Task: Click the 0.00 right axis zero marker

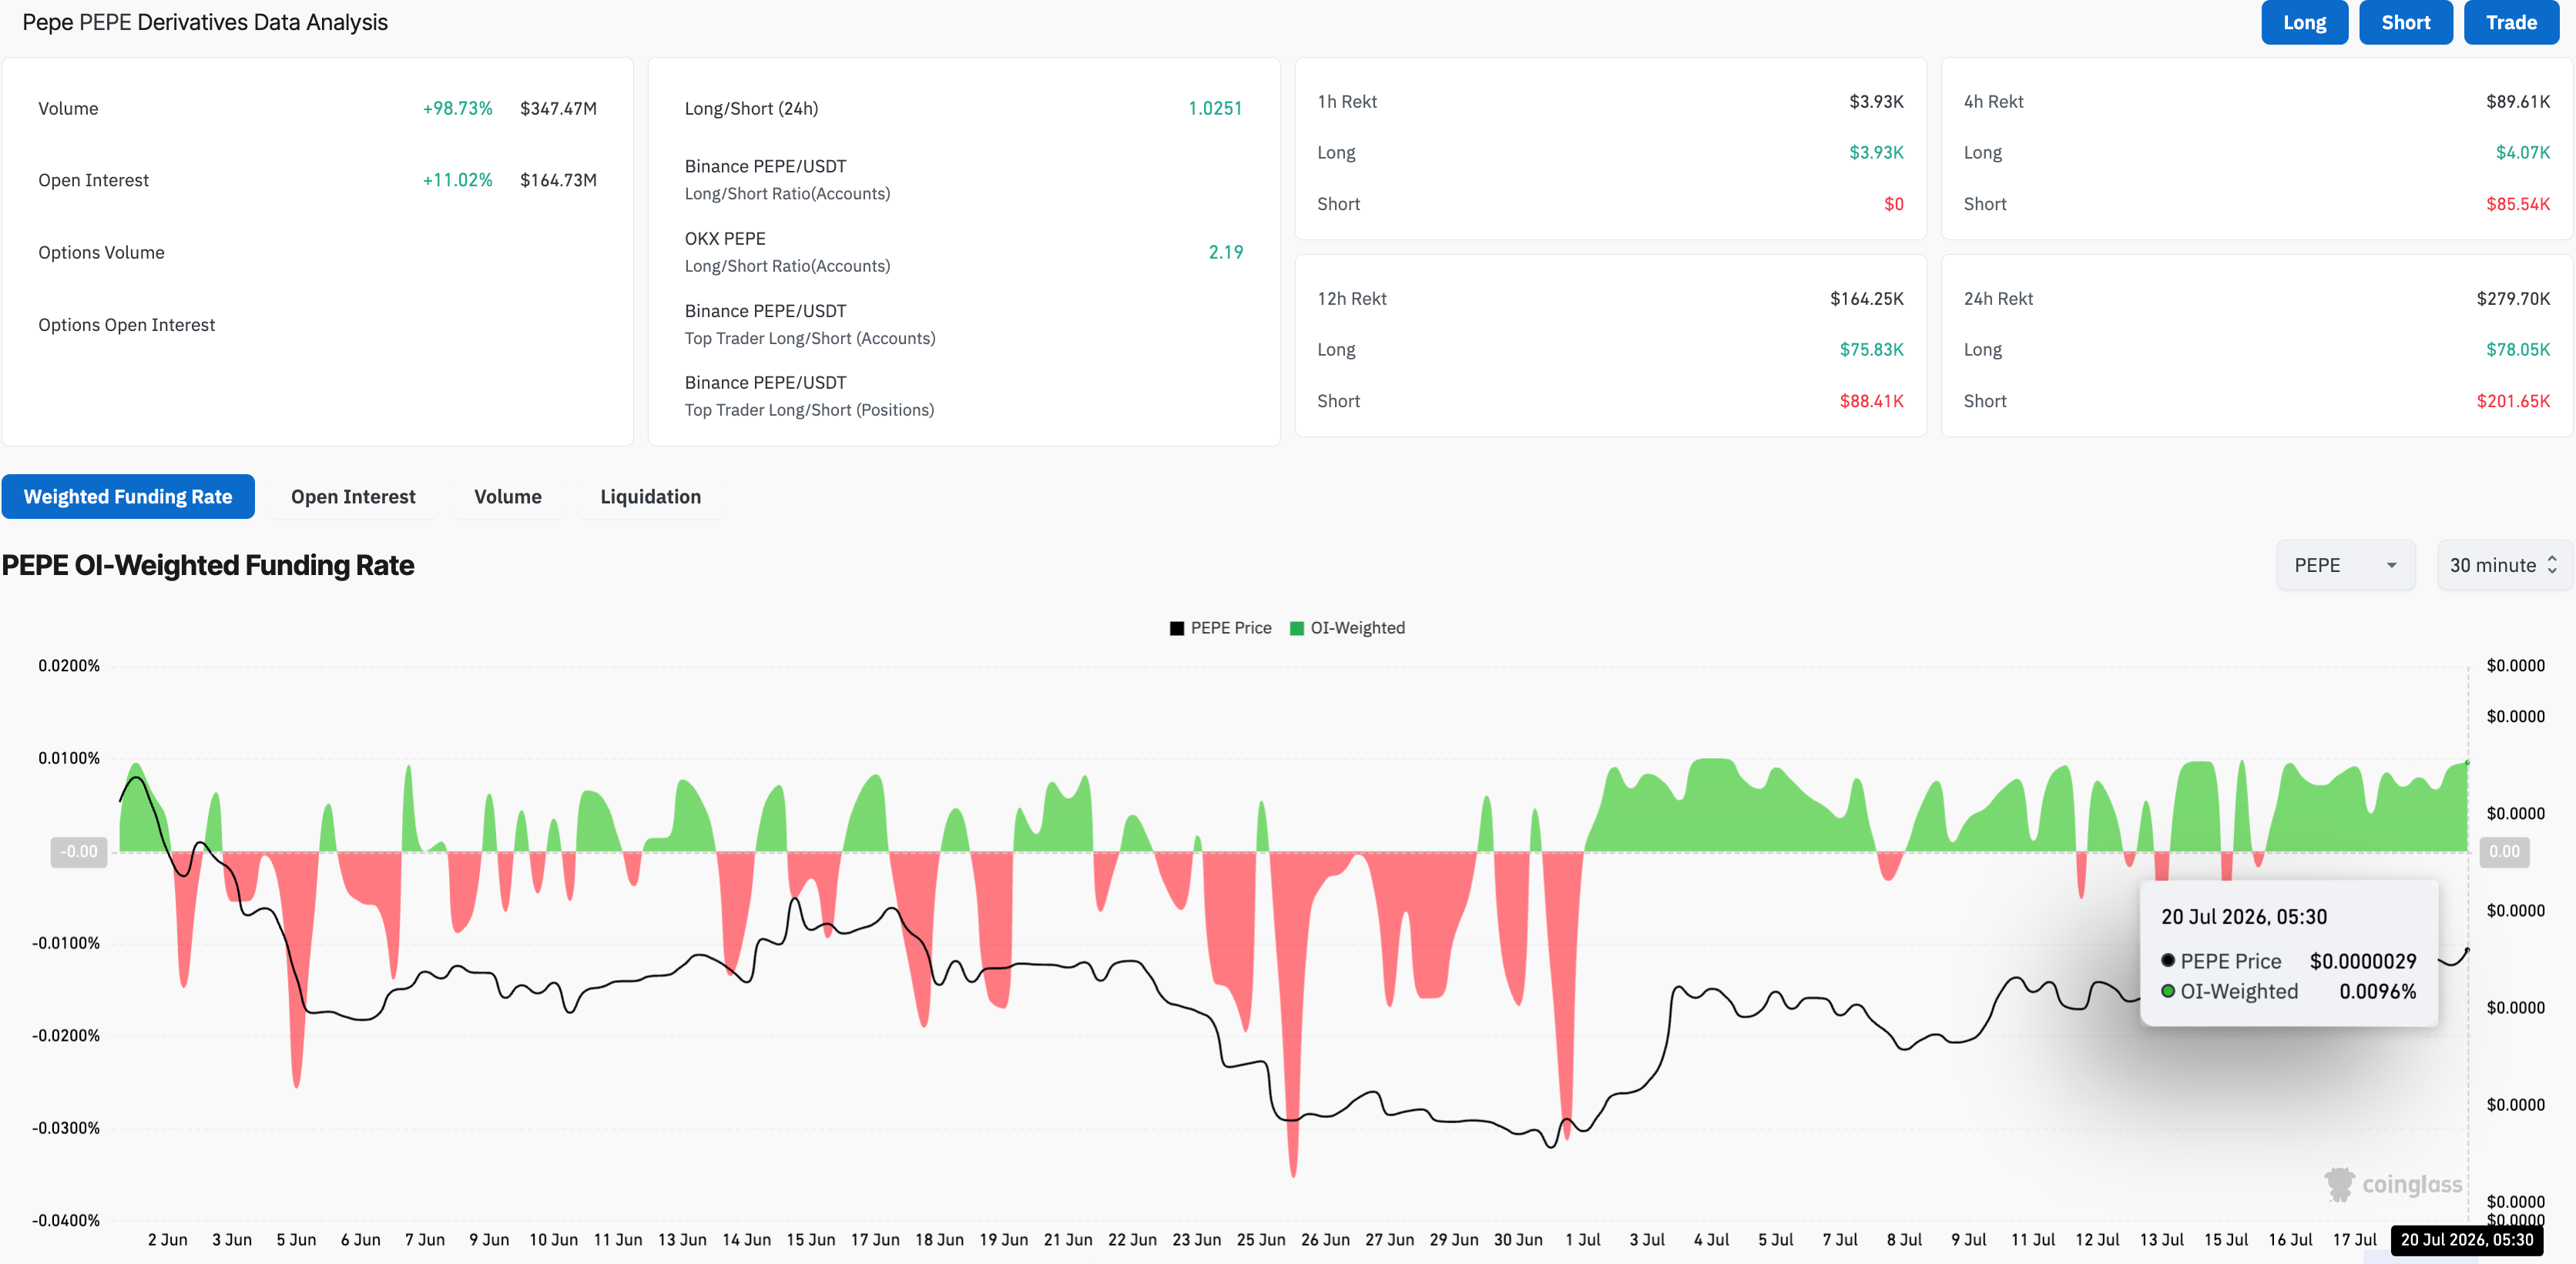Action: tap(2504, 852)
